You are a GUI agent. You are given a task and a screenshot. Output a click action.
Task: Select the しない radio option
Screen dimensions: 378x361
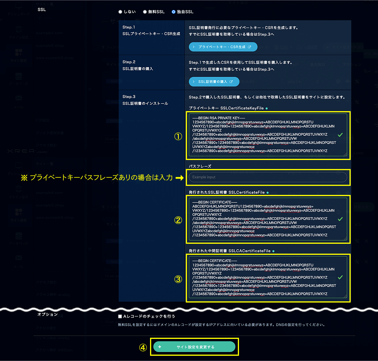120,12
